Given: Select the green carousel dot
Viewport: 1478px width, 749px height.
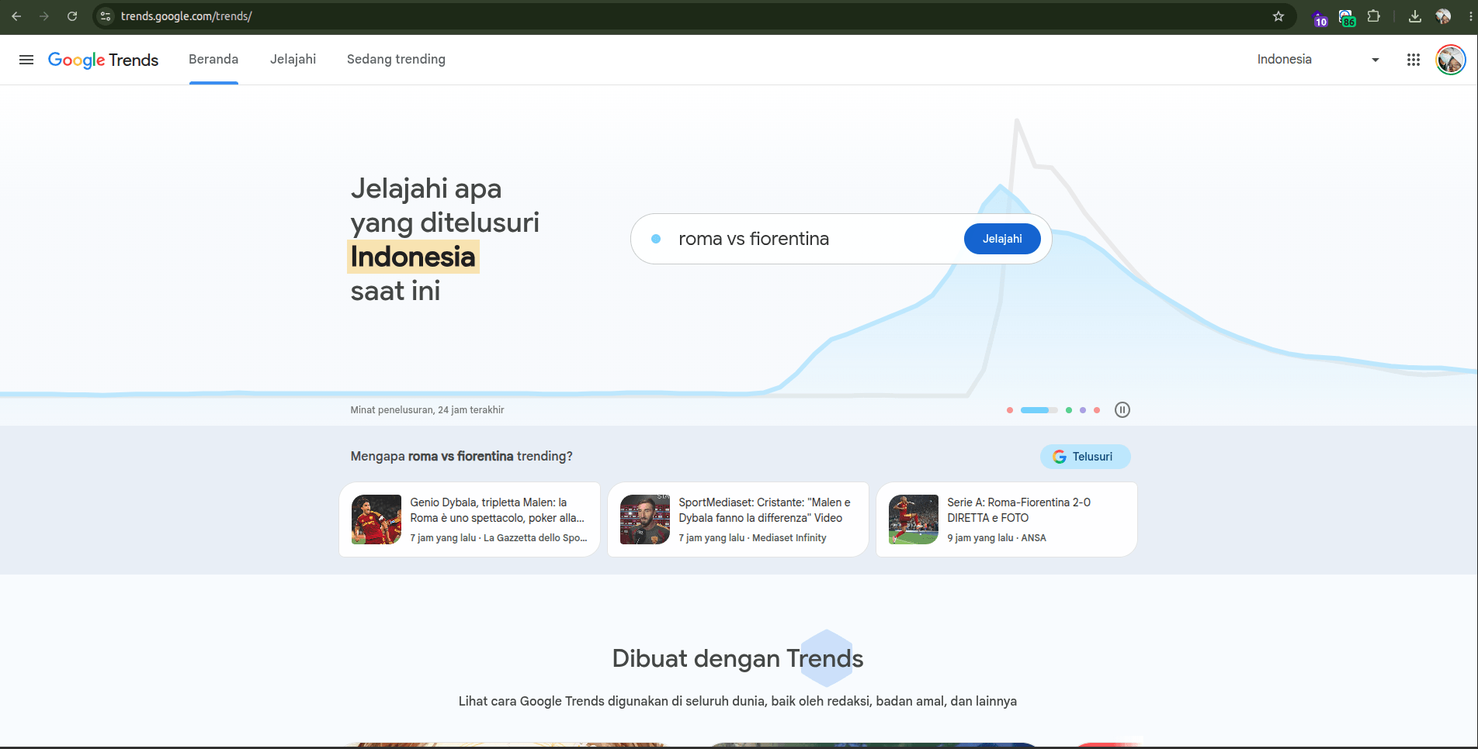Looking at the screenshot, I should (x=1069, y=410).
